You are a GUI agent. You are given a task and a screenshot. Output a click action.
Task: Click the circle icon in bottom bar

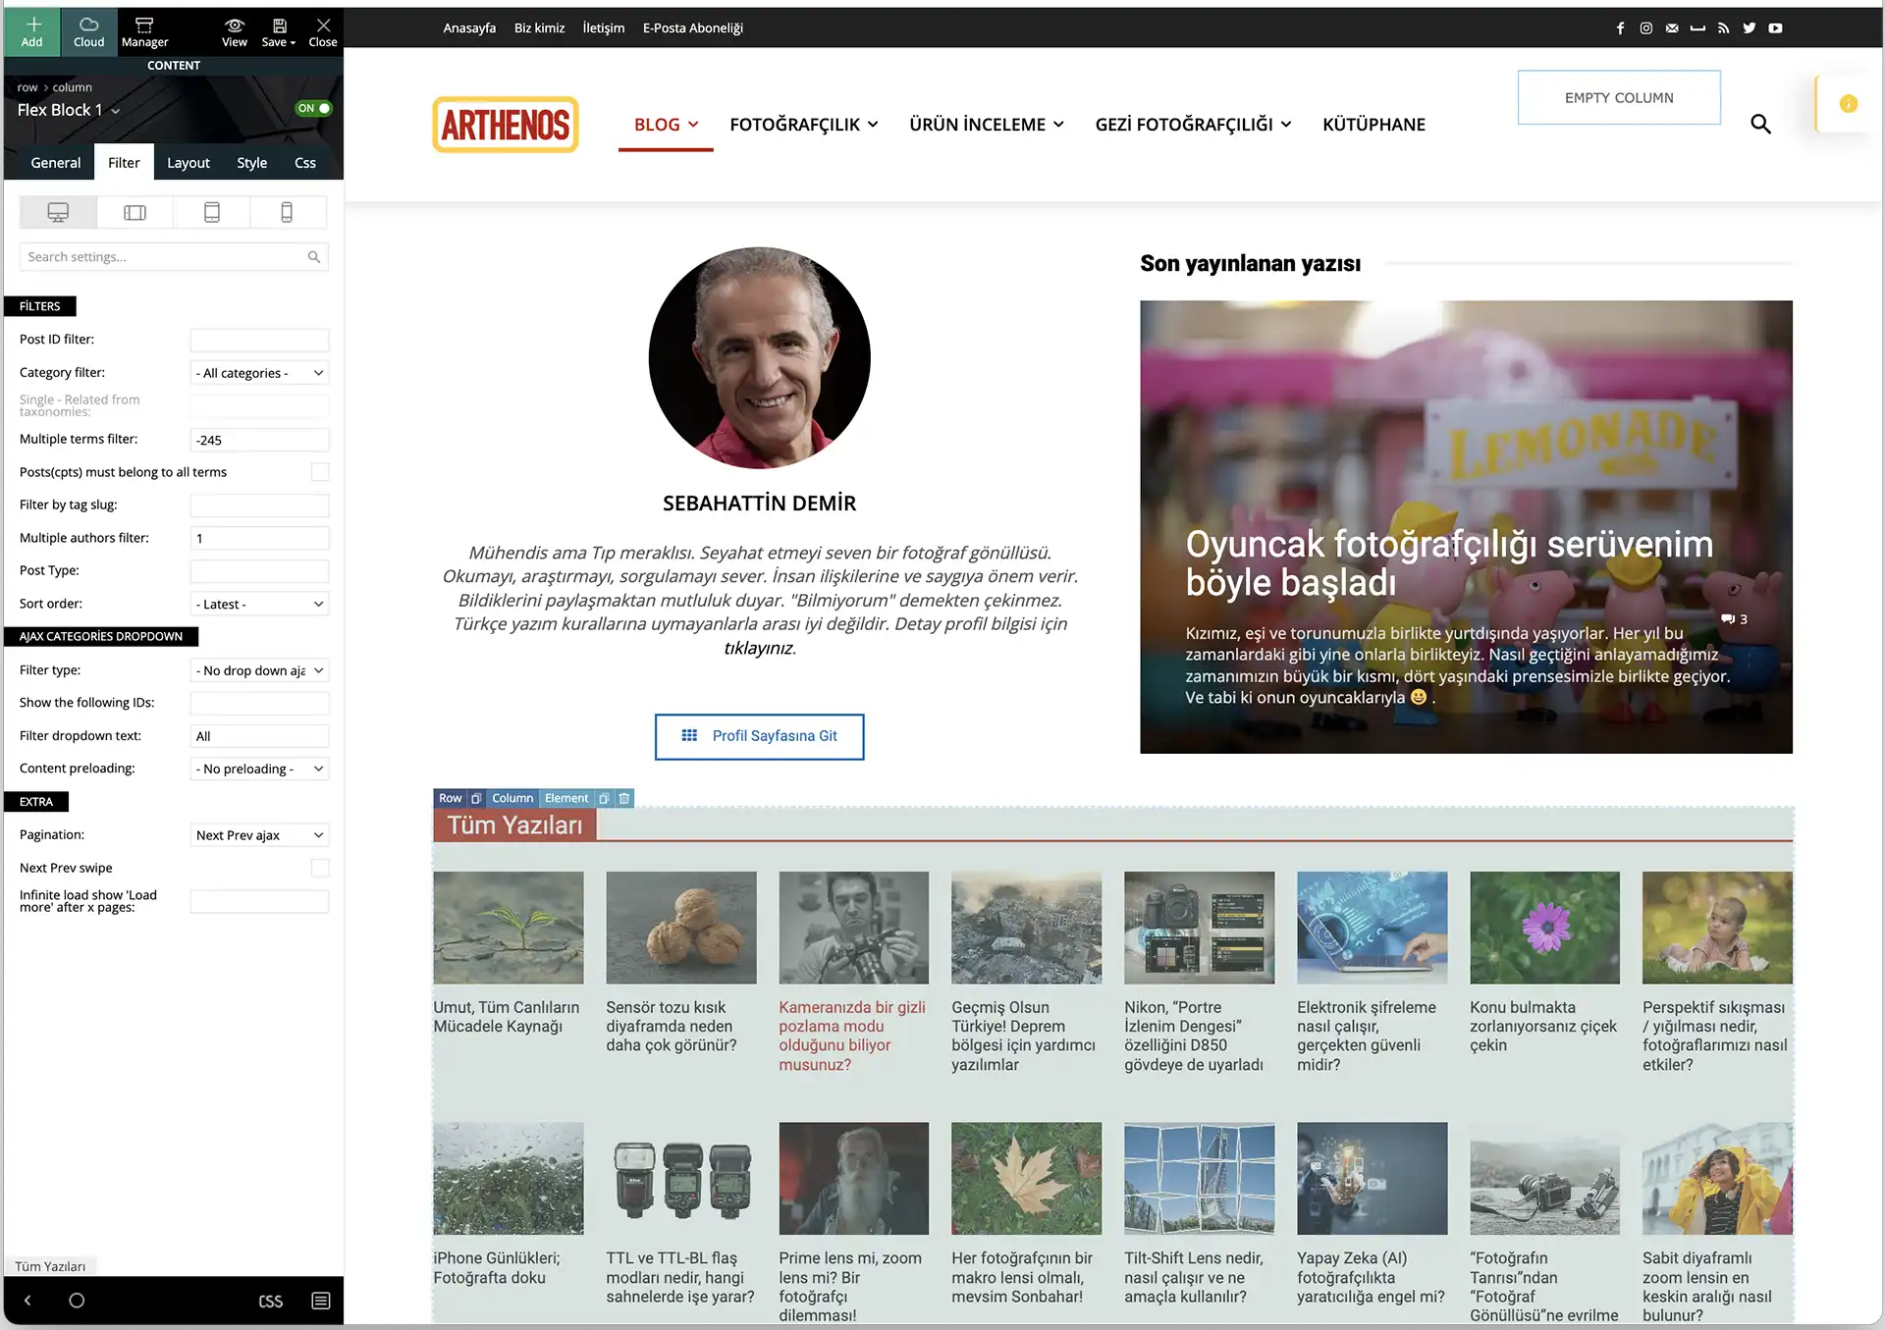click(77, 1301)
